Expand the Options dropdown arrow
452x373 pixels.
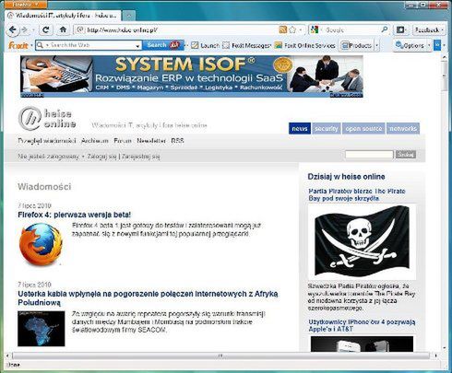[x=429, y=46]
